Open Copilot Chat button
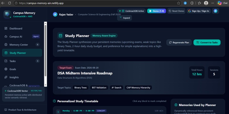This screenshot has height=114, width=229. [x=222, y=3]
